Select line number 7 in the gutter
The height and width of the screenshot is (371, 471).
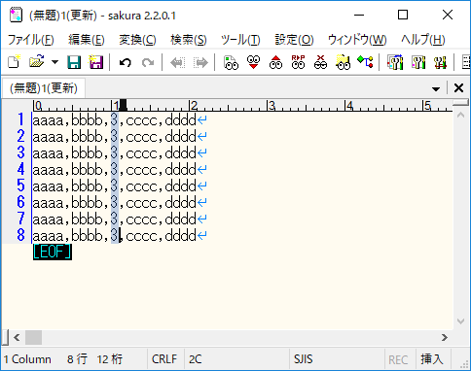tap(20, 219)
